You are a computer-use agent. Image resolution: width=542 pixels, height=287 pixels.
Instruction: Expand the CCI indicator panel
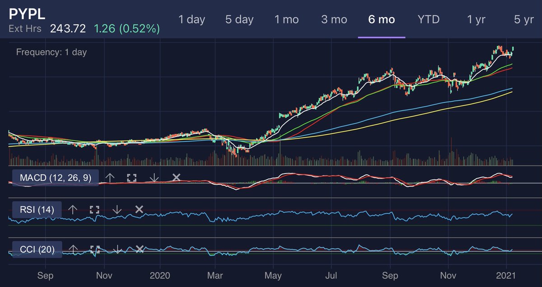tap(94, 249)
